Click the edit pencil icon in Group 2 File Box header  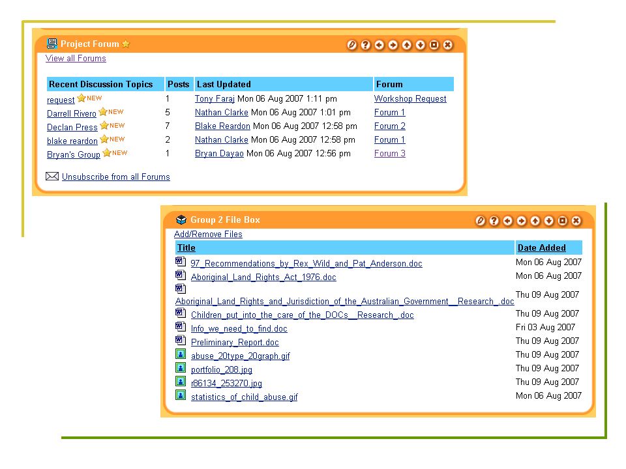(x=481, y=221)
